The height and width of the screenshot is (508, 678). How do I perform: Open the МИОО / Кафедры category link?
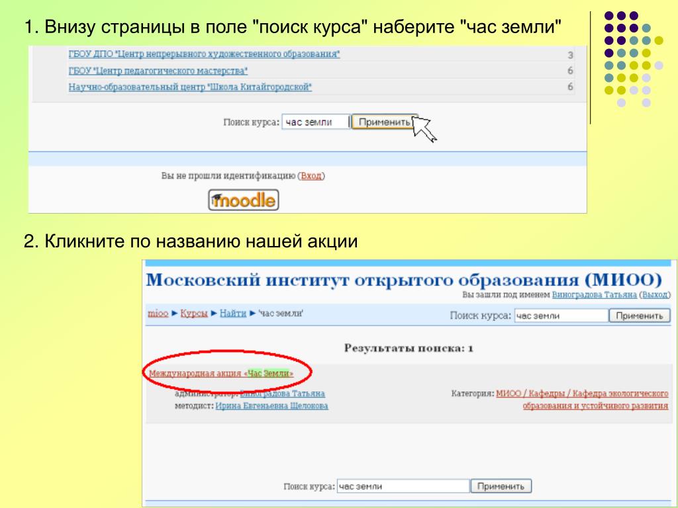[x=582, y=400]
